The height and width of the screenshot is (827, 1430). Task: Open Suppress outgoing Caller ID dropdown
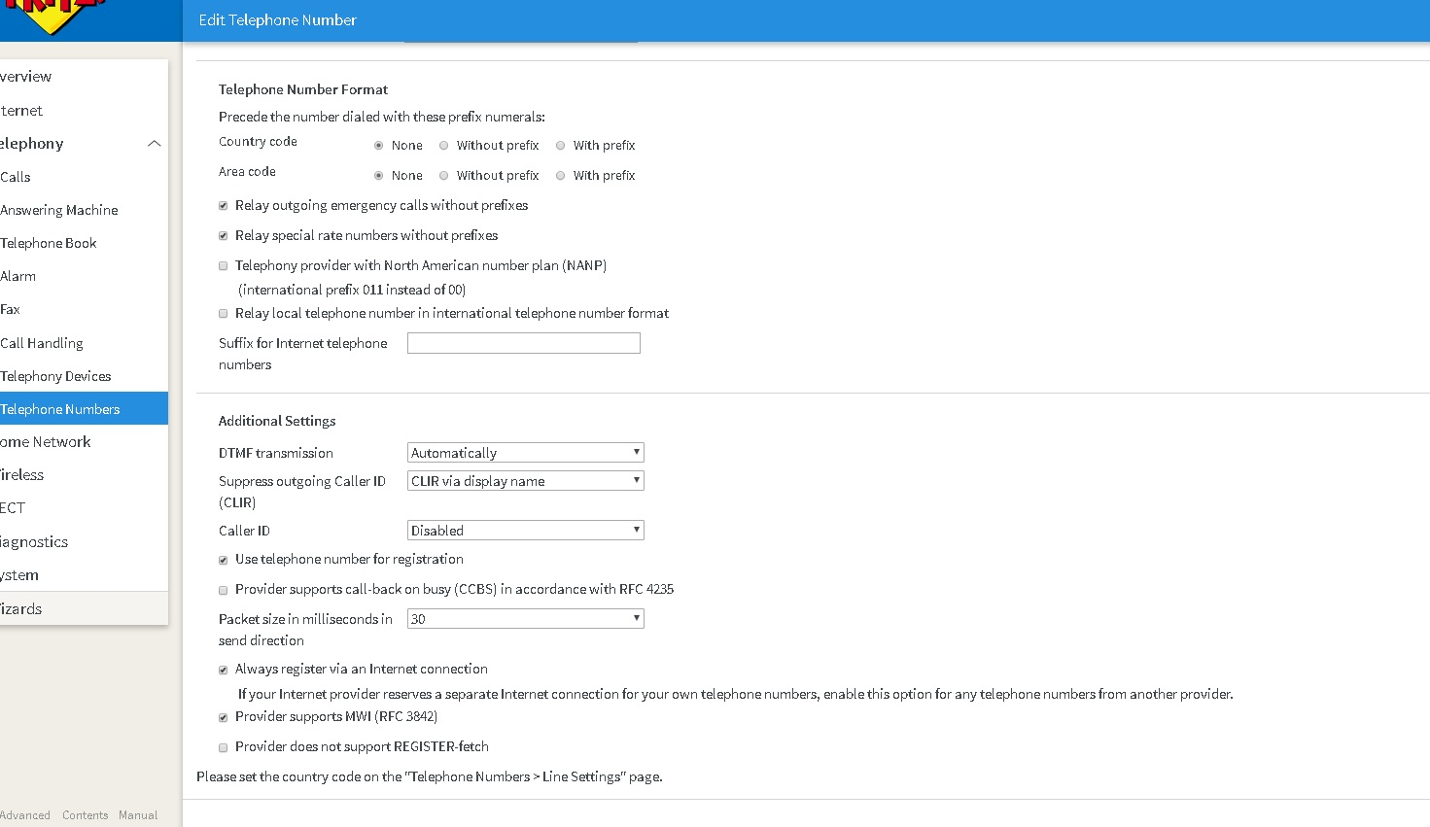click(525, 481)
